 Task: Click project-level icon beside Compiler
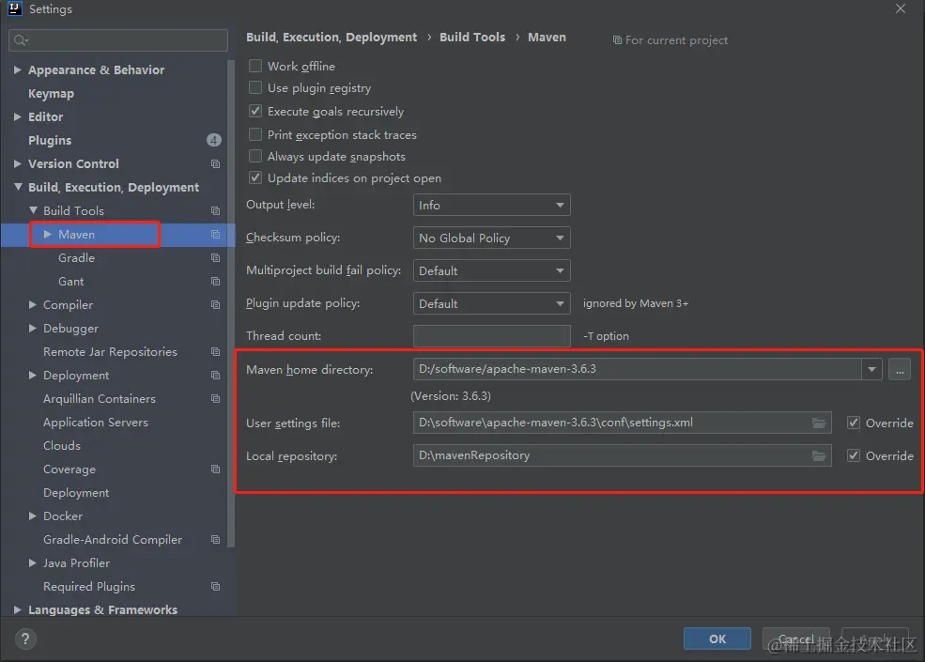point(215,305)
